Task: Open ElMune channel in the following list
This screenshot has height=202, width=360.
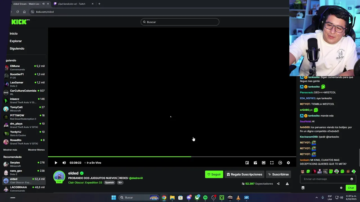Action: tap(24, 68)
